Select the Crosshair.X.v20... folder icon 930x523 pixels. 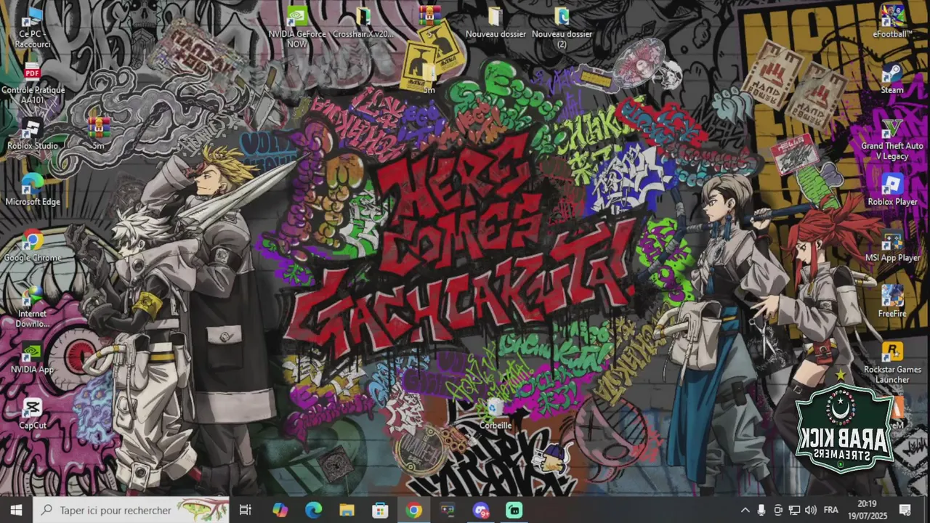coord(363,23)
